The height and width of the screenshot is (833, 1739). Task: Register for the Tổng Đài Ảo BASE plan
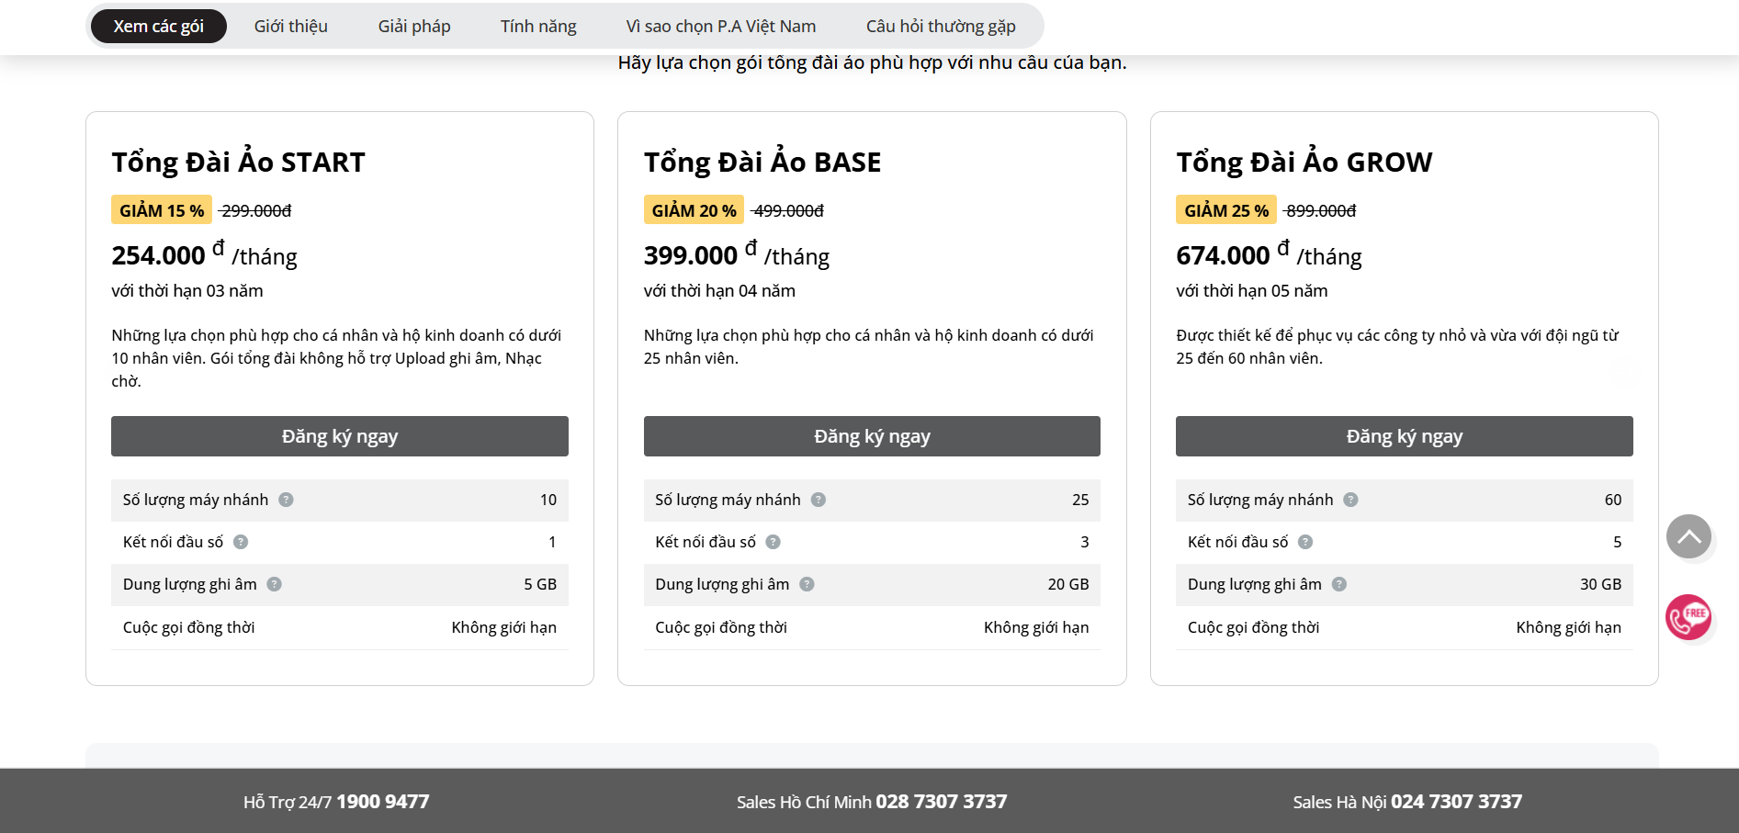(872, 436)
